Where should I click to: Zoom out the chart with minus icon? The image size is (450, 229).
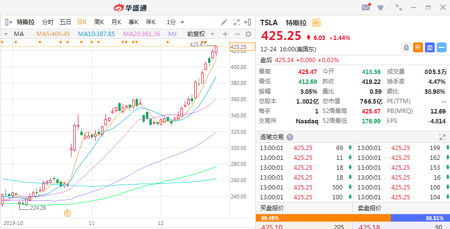238,34
